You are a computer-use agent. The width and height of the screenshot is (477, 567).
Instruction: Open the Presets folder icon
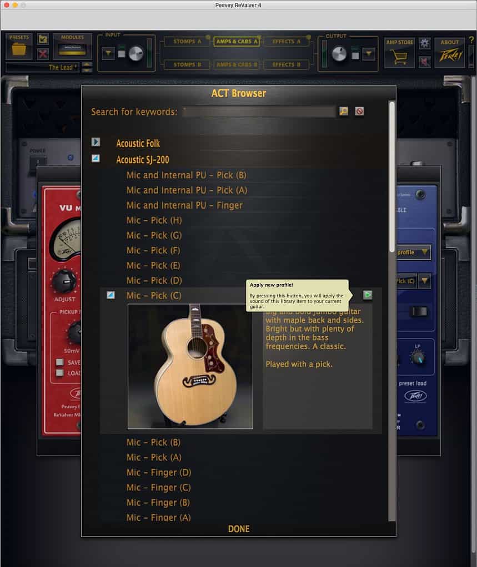19,49
